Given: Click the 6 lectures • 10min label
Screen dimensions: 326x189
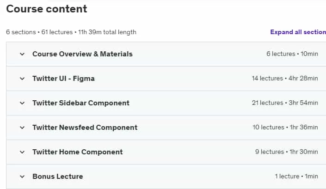Looking at the screenshot, I should [292, 54].
